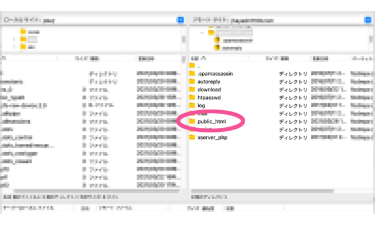Click the remote file list horizontal scrollbar
This screenshot has height=225, width=375.
pos(262,191)
